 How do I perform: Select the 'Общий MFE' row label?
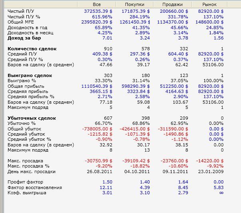point(21,22)
